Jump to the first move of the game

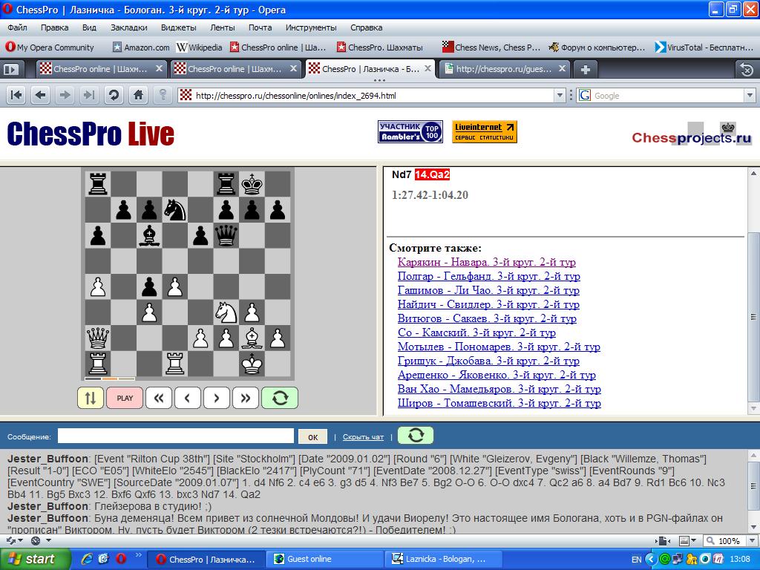point(158,398)
